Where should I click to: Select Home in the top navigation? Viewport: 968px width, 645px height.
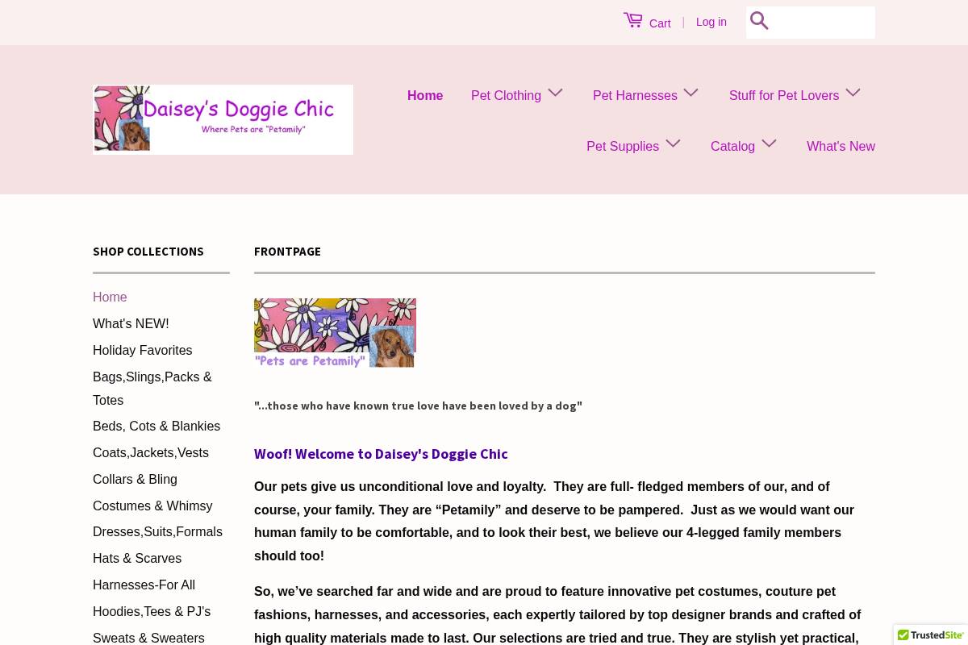[425, 95]
